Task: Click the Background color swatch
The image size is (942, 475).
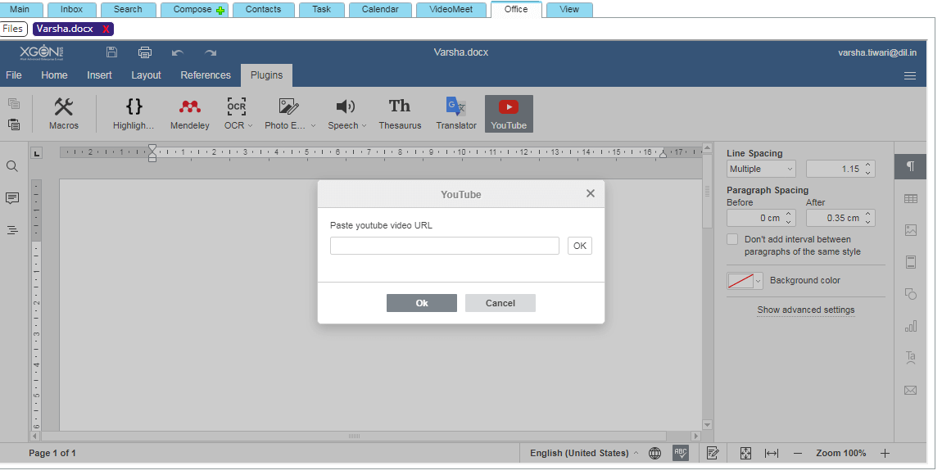Action: point(740,280)
